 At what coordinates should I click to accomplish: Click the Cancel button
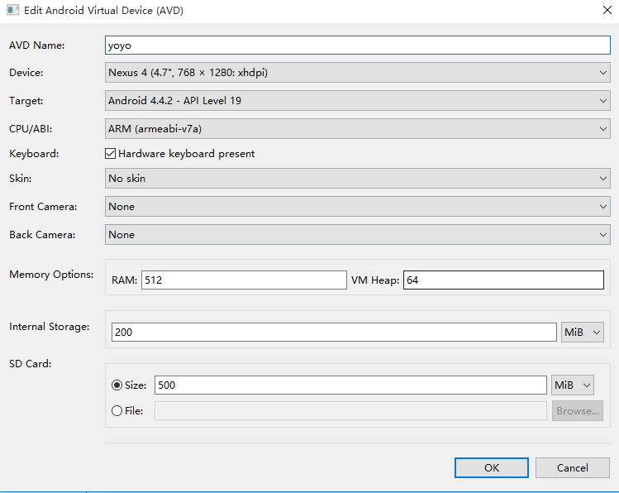point(573,468)
